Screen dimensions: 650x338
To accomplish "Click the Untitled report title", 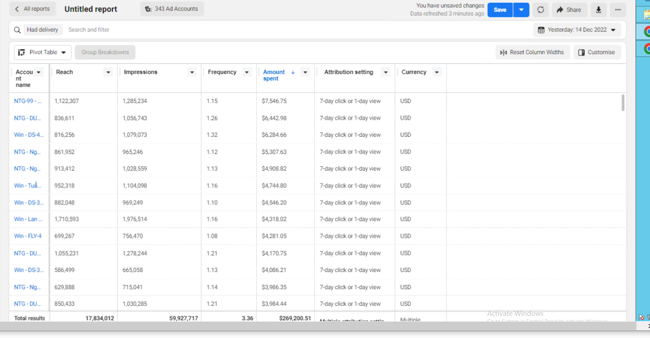I will pos(91,9).
